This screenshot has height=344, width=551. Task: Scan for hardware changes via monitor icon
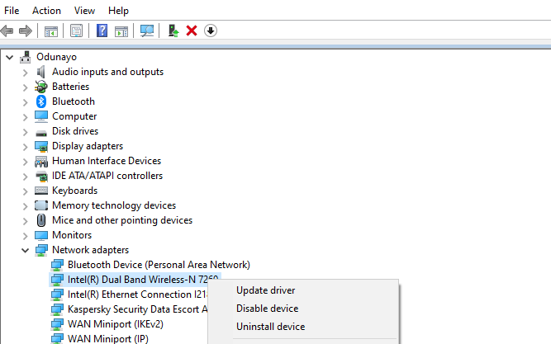(x=147, y=31)
